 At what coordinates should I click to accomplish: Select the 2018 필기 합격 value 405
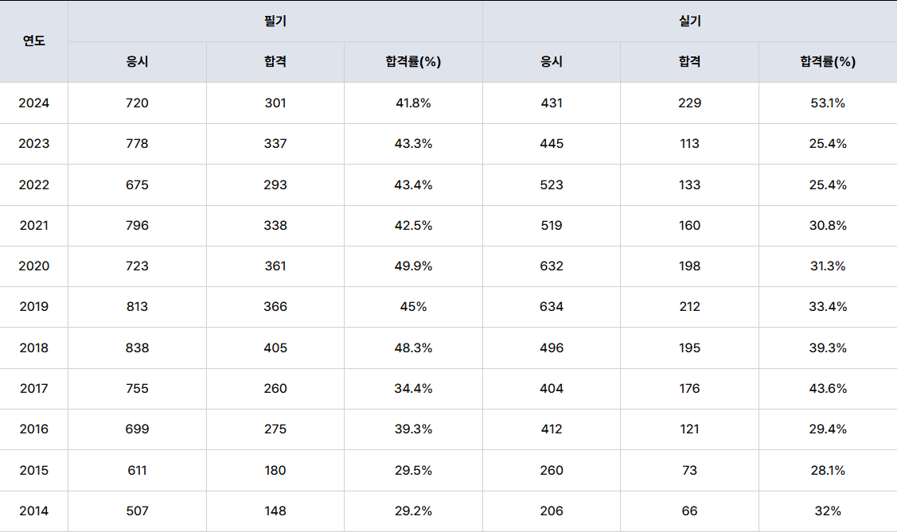(x=275, y=348)
